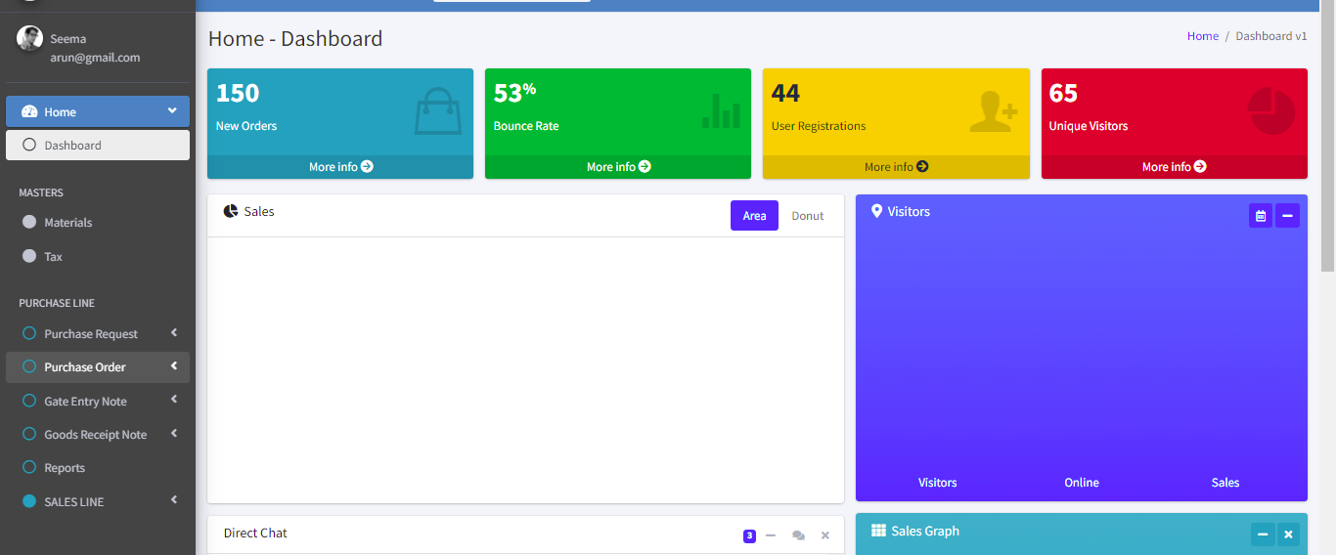
Task: Collapse the Sales Graph card
Action: 1263,534
